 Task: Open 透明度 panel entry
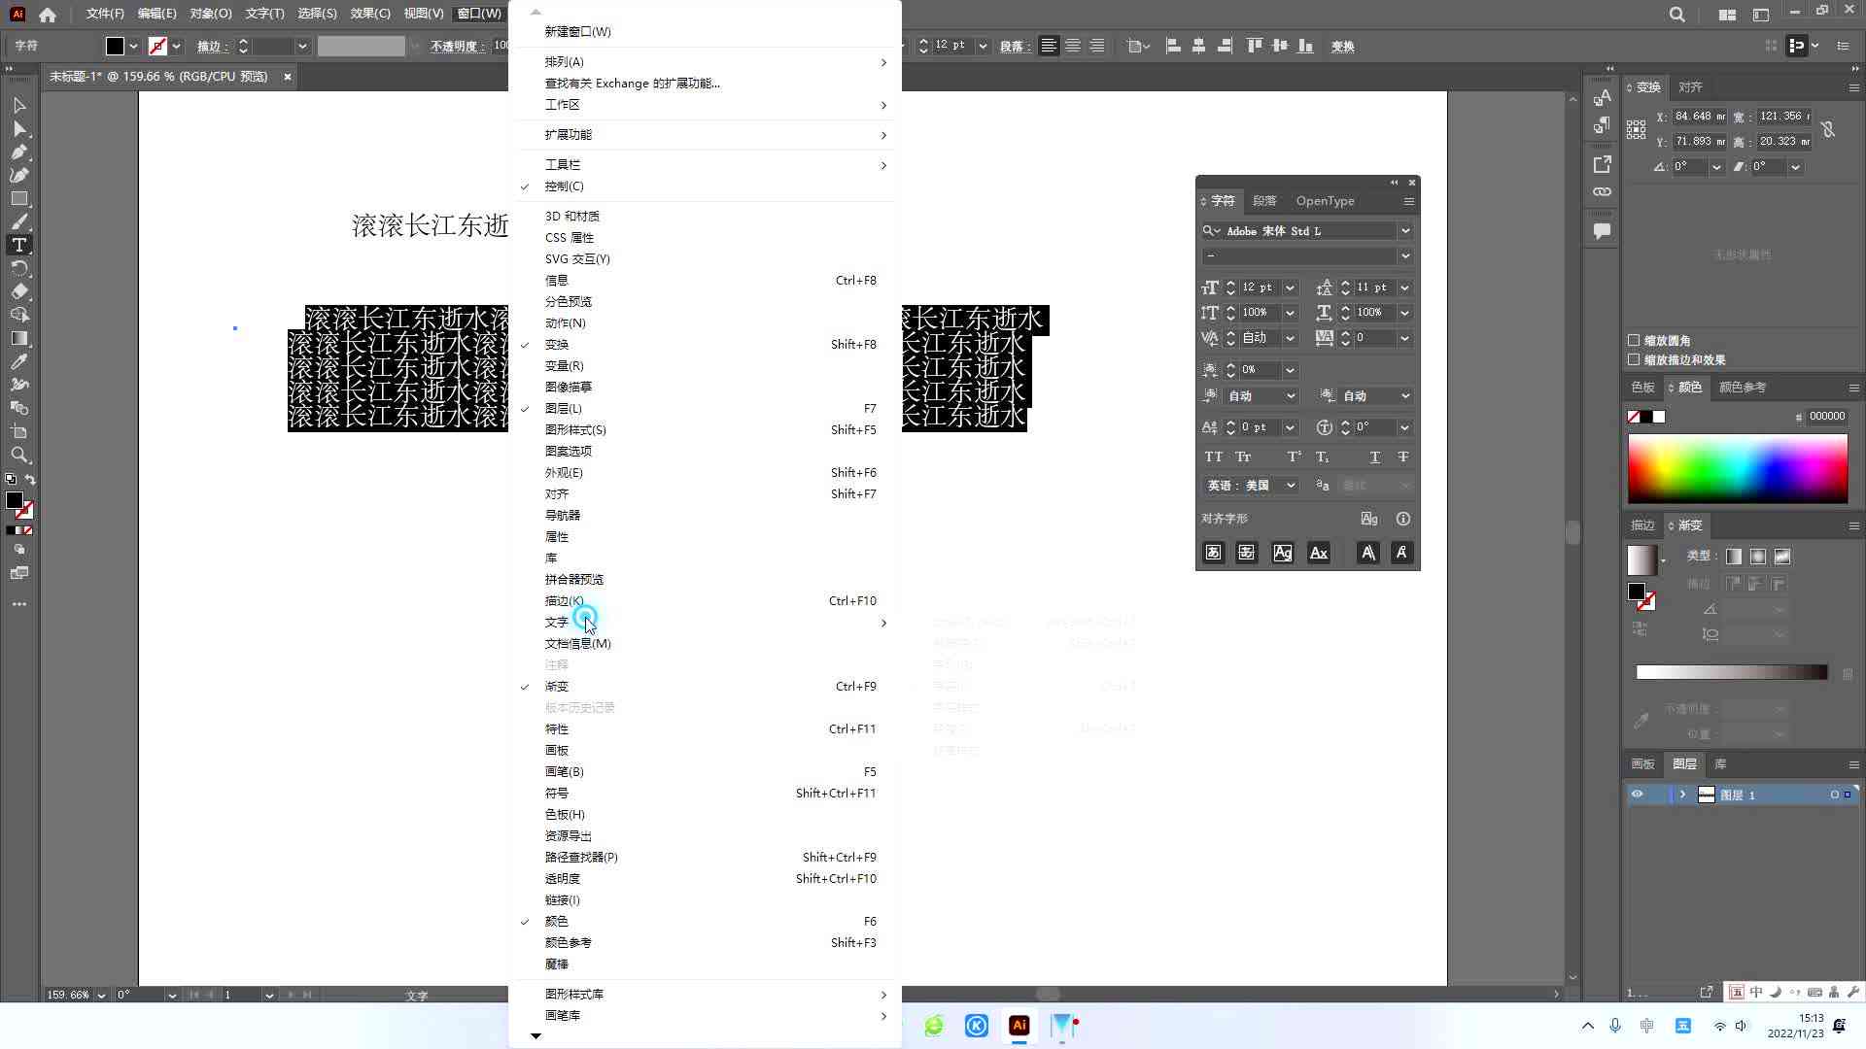(706, 879)
